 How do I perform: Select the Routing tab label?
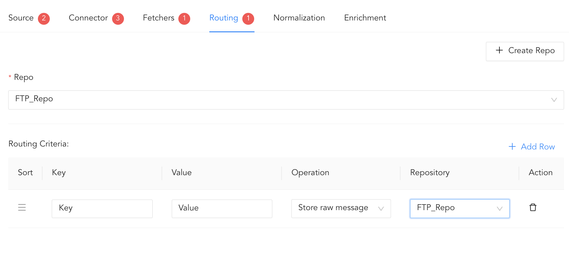point(224,18)
